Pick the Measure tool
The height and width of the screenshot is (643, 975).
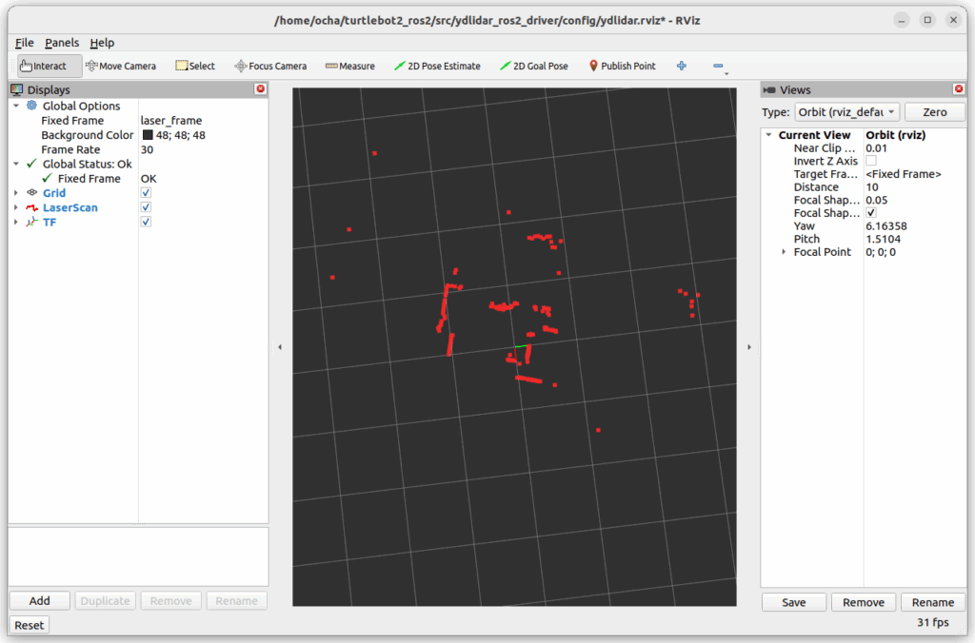349,66
